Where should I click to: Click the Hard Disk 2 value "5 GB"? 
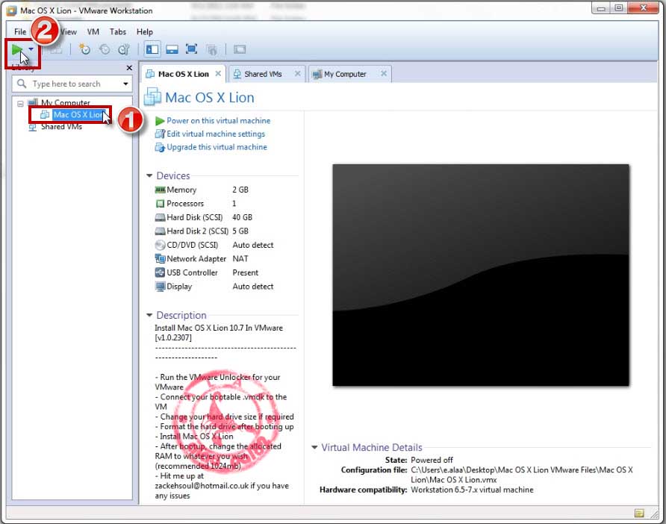tap(240, 231)
